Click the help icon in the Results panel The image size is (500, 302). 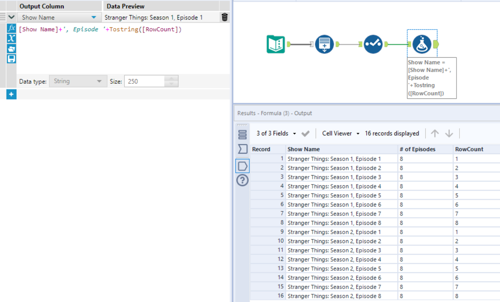click(x=242, y=180)
